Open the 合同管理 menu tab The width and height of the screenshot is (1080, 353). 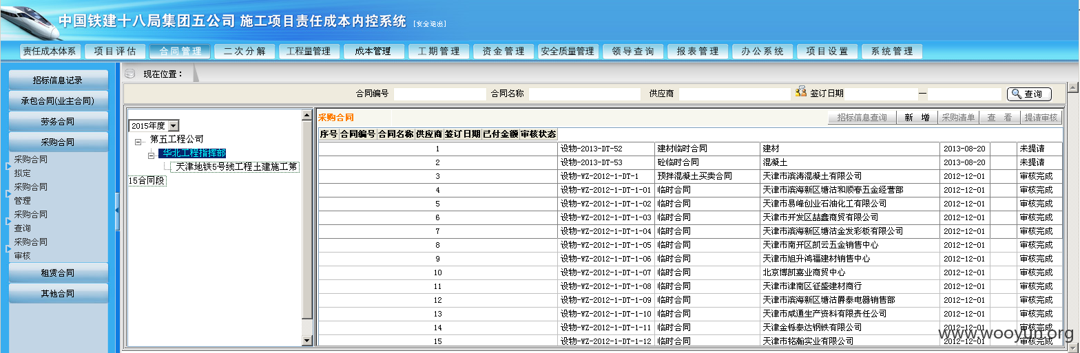pos(180,51)
